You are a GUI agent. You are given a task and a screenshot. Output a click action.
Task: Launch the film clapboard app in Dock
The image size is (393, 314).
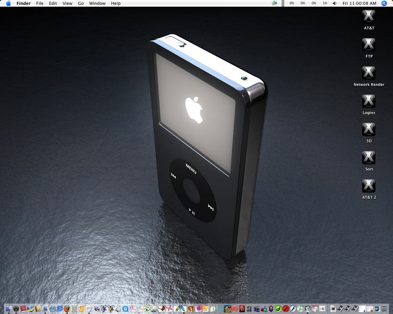[257, 308]
